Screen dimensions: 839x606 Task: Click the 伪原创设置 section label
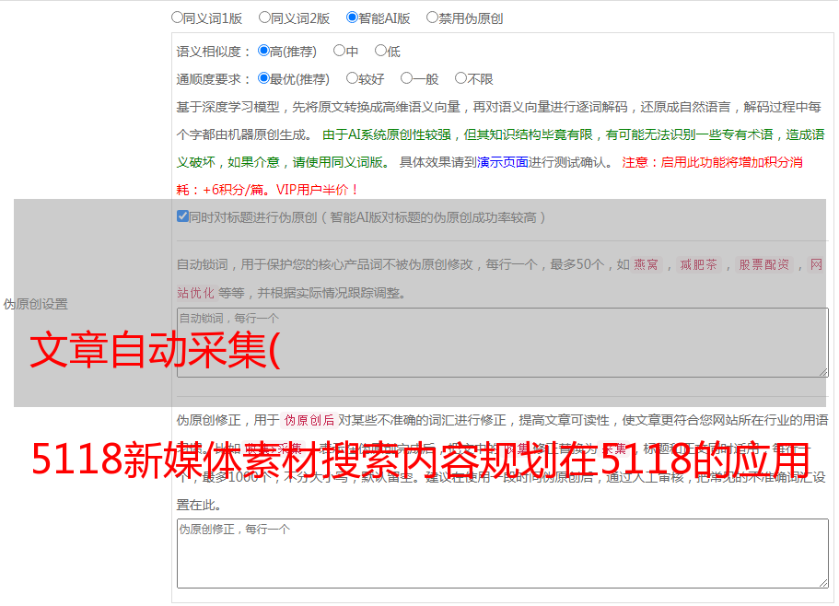(x=36, y=304)
